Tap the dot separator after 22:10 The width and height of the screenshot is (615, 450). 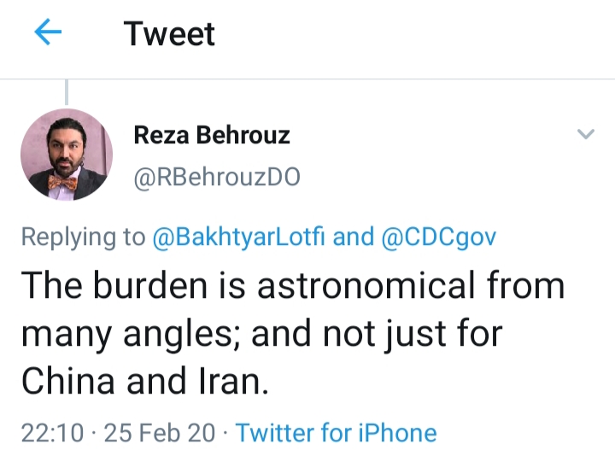(x=93, y=433)
